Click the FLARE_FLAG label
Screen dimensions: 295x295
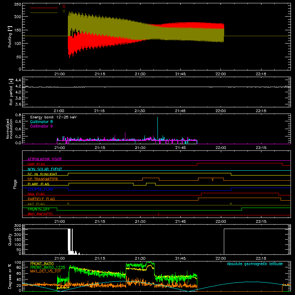(x=38, y=184)
